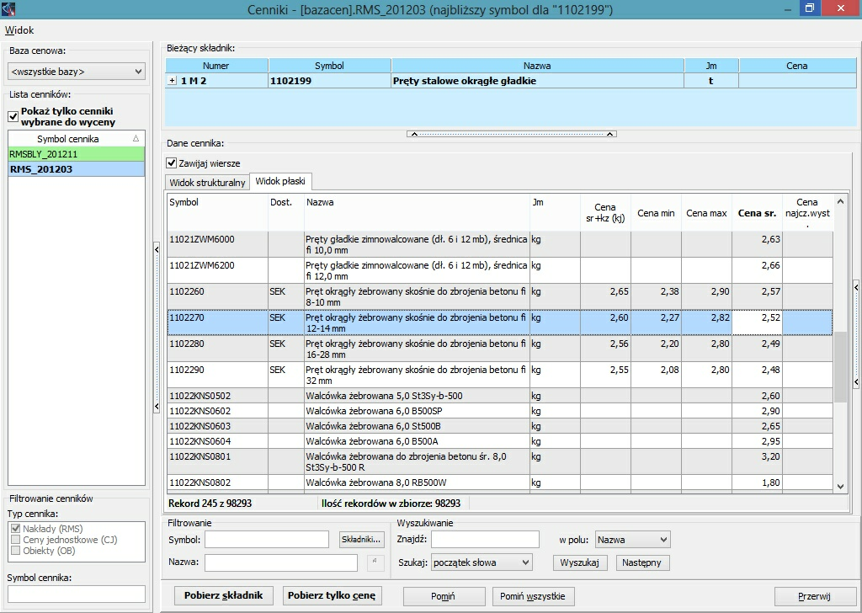Click the Nakłady (RMS) checkbox
The image size is (862, 613).
[x=15, y=528]
